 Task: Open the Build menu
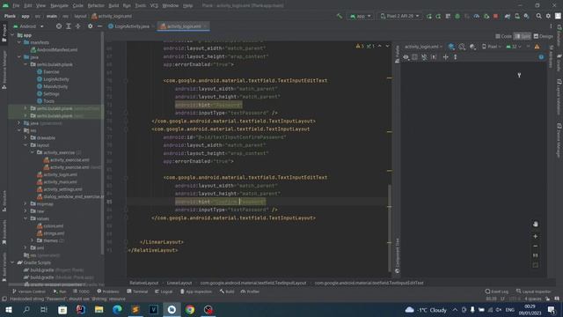coord(113,5)
